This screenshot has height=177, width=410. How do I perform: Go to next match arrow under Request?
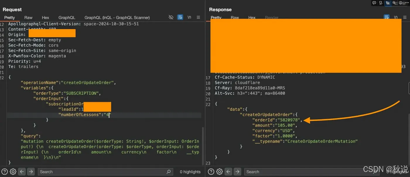pos(31,172)
